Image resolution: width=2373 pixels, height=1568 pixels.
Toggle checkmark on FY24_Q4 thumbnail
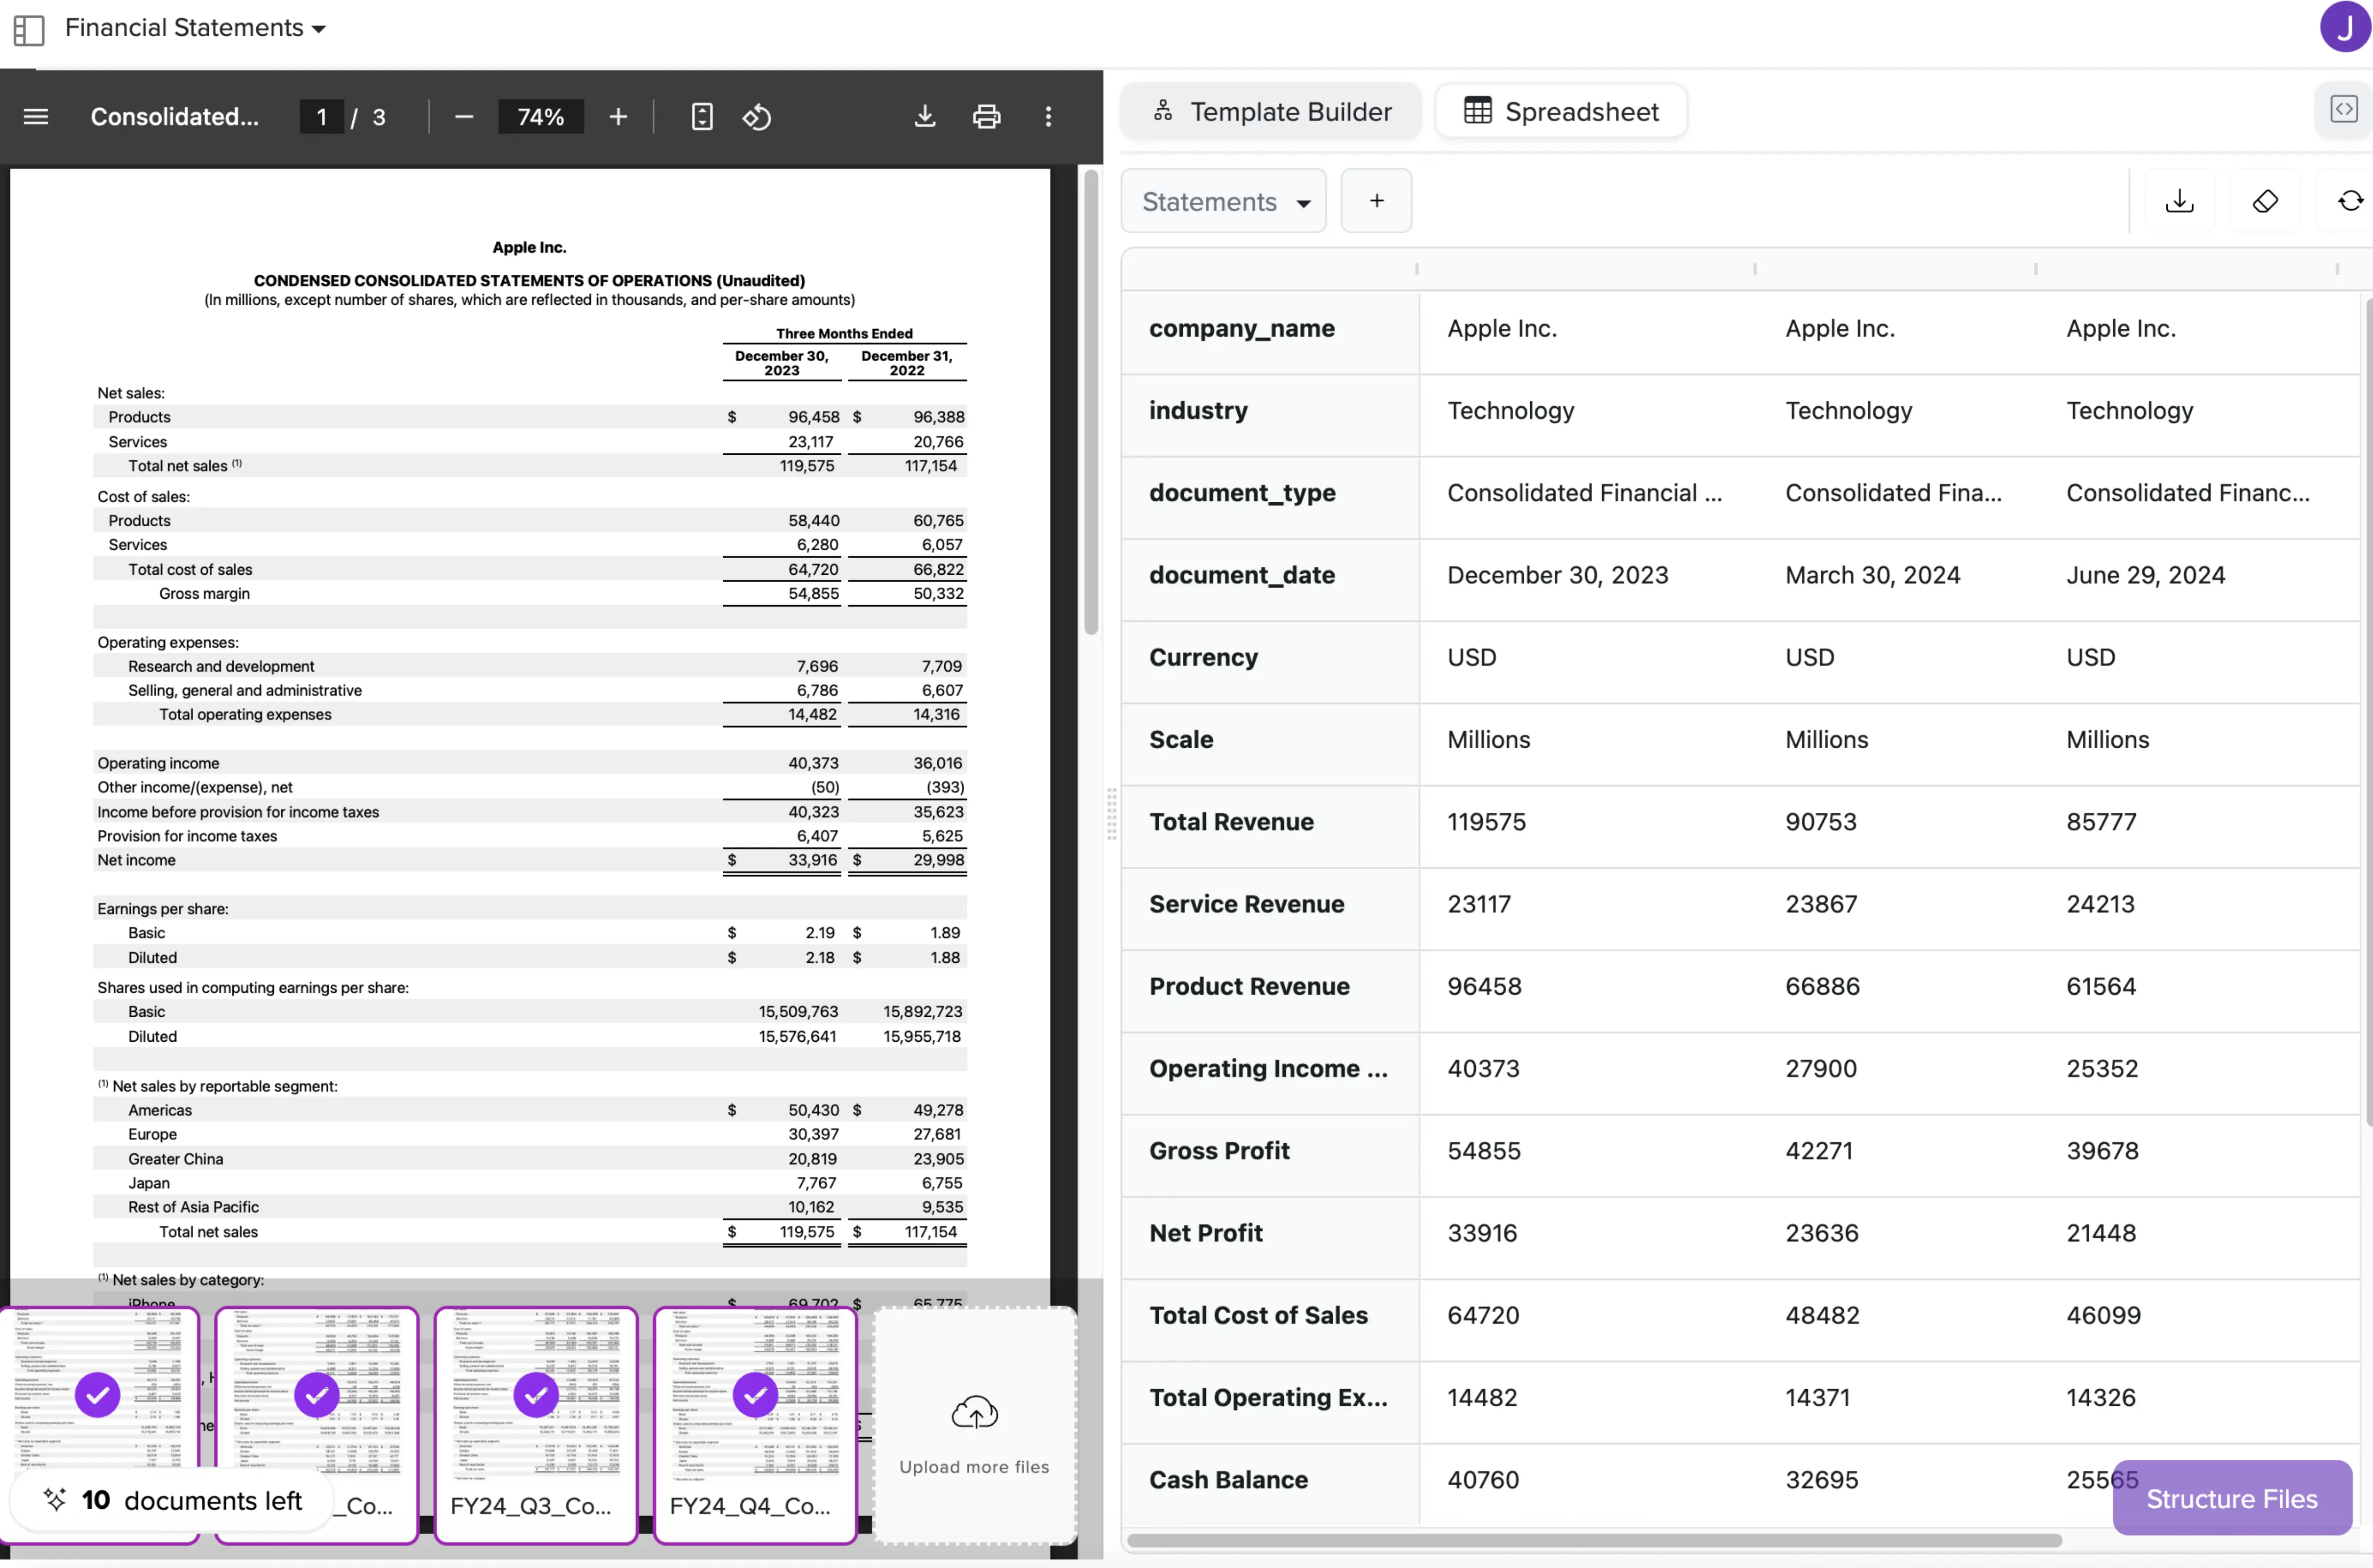755,1395
